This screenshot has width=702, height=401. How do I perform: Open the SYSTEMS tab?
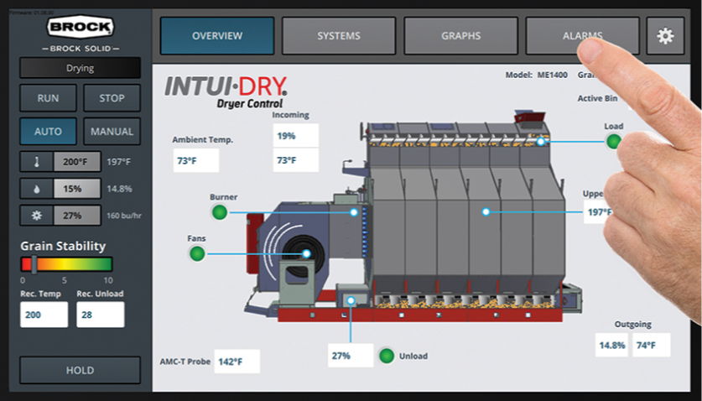pyautogui.click(x=339, y=36)
